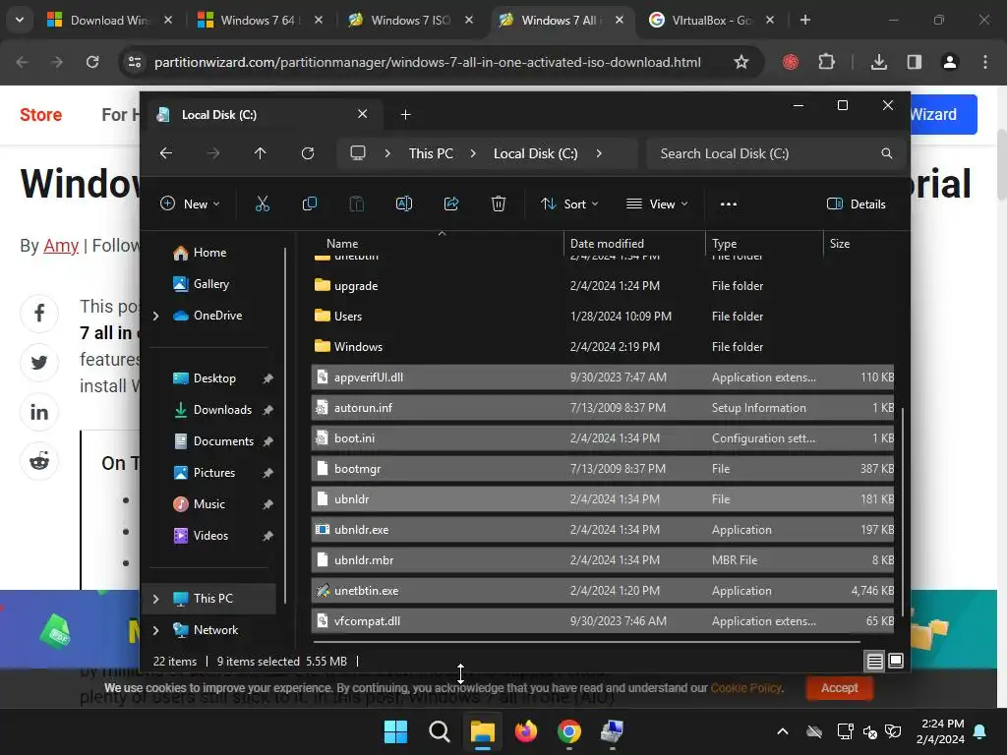Go back in File Explorer
This screenshot has width=1007, height=755.
[x=165, y=153]
